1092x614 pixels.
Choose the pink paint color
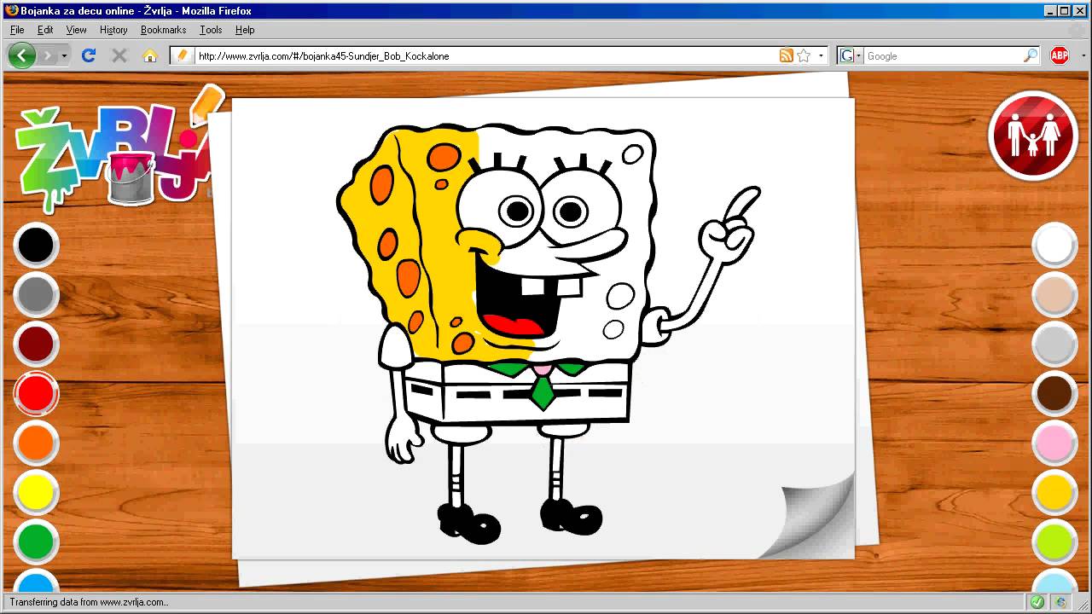point(1054,443)
